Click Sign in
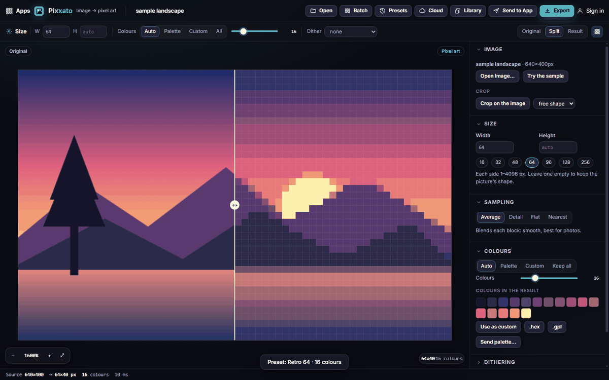Screen dimensions: 609x380 (590, 11)
